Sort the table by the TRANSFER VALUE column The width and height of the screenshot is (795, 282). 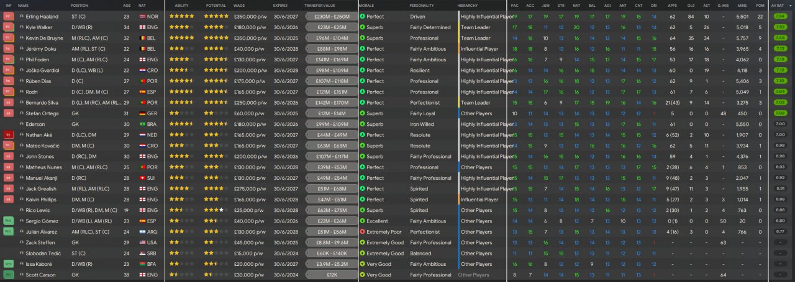tap(320, 5)
